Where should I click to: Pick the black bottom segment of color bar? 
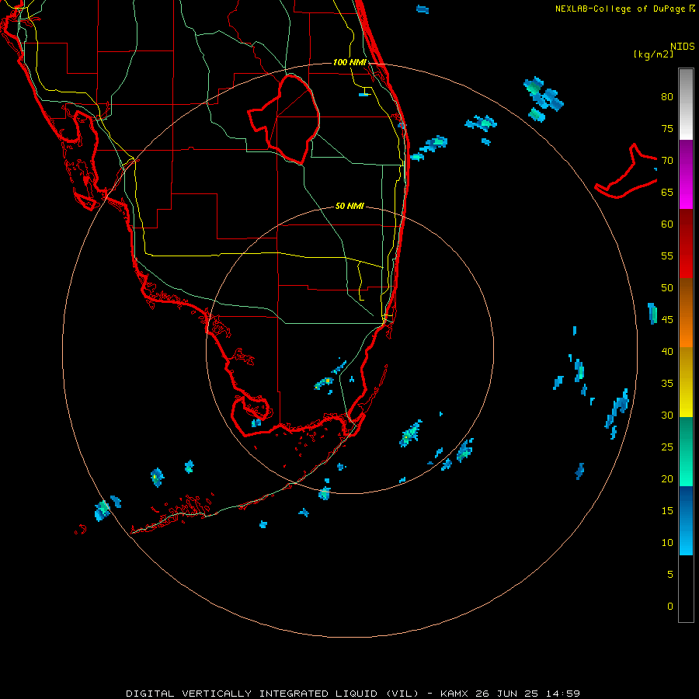point(686,588)
